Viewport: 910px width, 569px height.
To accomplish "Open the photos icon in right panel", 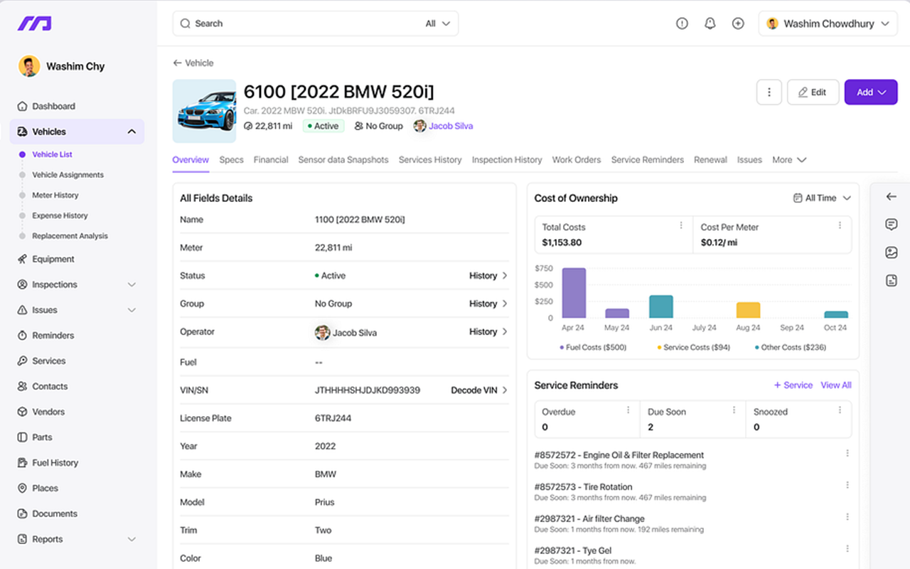I will (892, 252).
